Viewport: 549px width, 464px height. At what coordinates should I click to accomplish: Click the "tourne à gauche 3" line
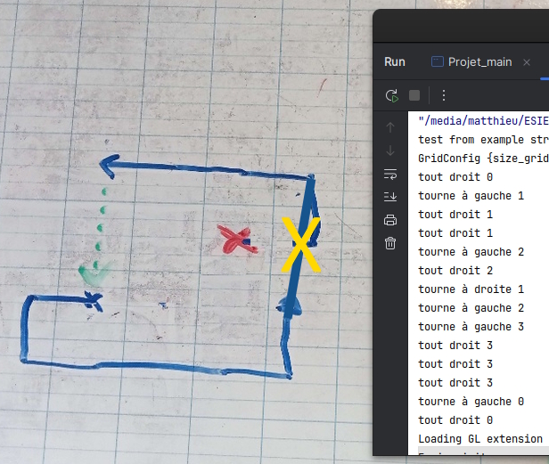point(471,327)
